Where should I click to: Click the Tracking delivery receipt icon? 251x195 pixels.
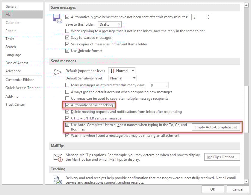click(57, 179)
